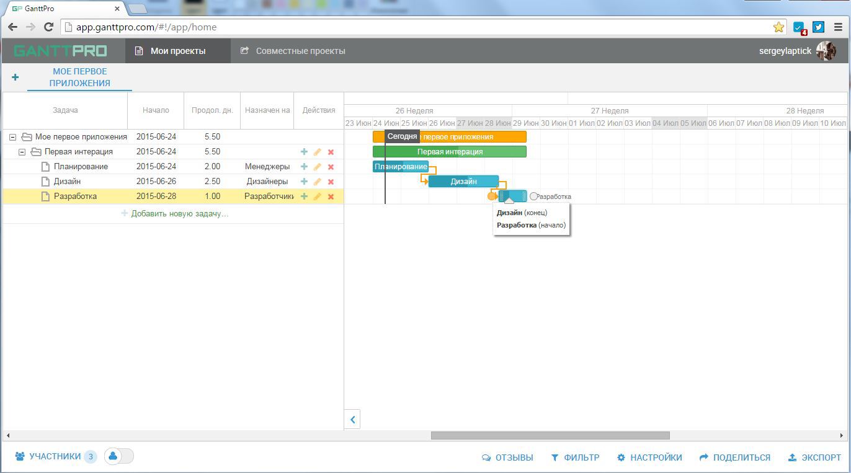Open user avatar for sergeylaptick
Screen dimensions: 851x473
(x=826, y=51)
